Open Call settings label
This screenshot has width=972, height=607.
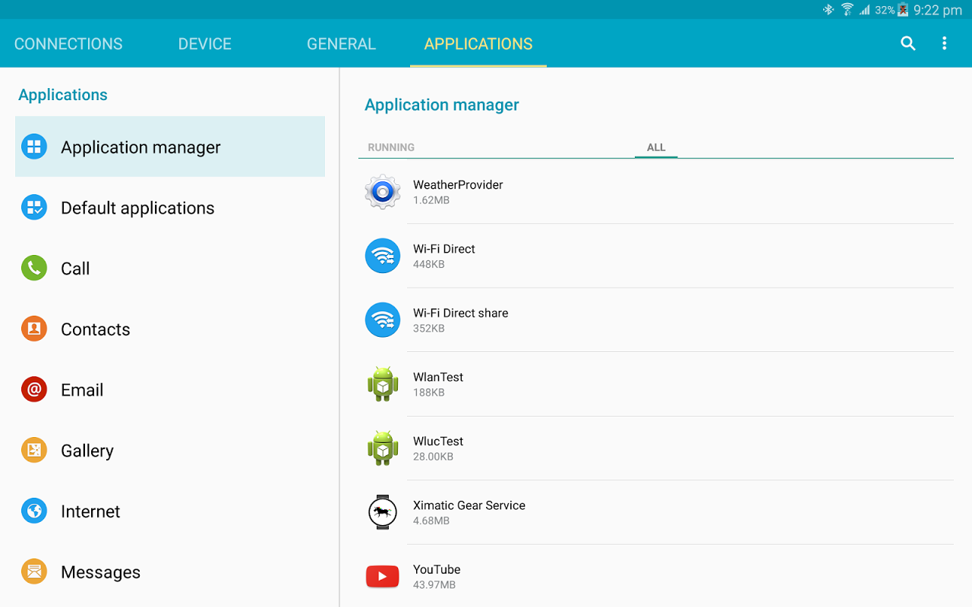[75, 269]
